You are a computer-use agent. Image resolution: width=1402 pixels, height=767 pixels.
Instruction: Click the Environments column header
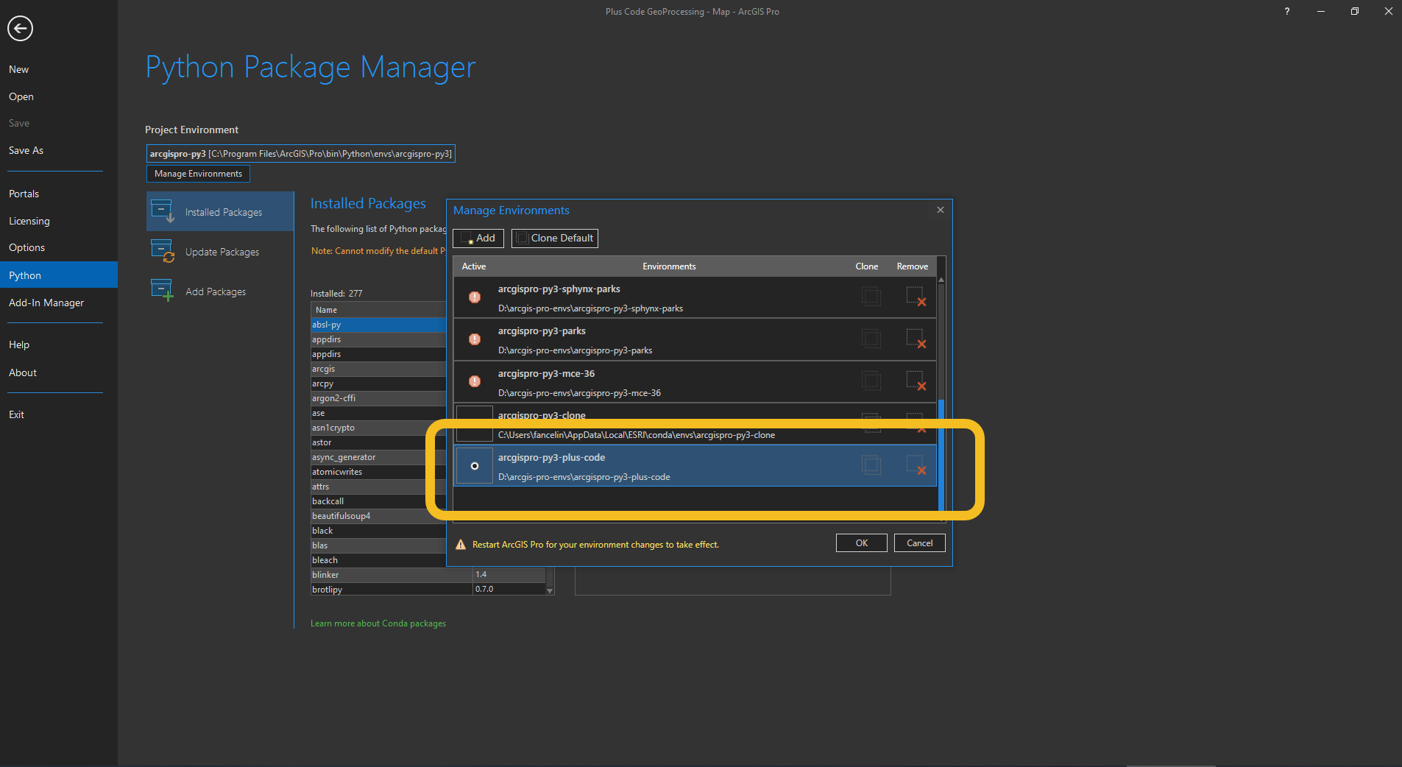click(x=669, y=266)
